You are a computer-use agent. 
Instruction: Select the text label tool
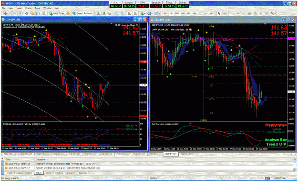[x=267, y=13]
